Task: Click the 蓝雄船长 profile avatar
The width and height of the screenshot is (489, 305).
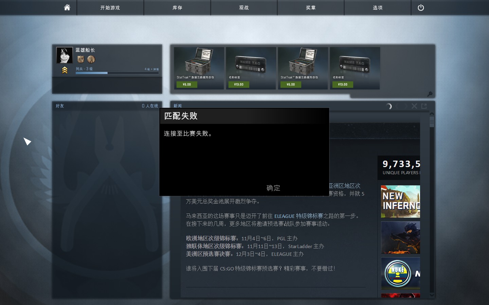Action: coord(65,55)
